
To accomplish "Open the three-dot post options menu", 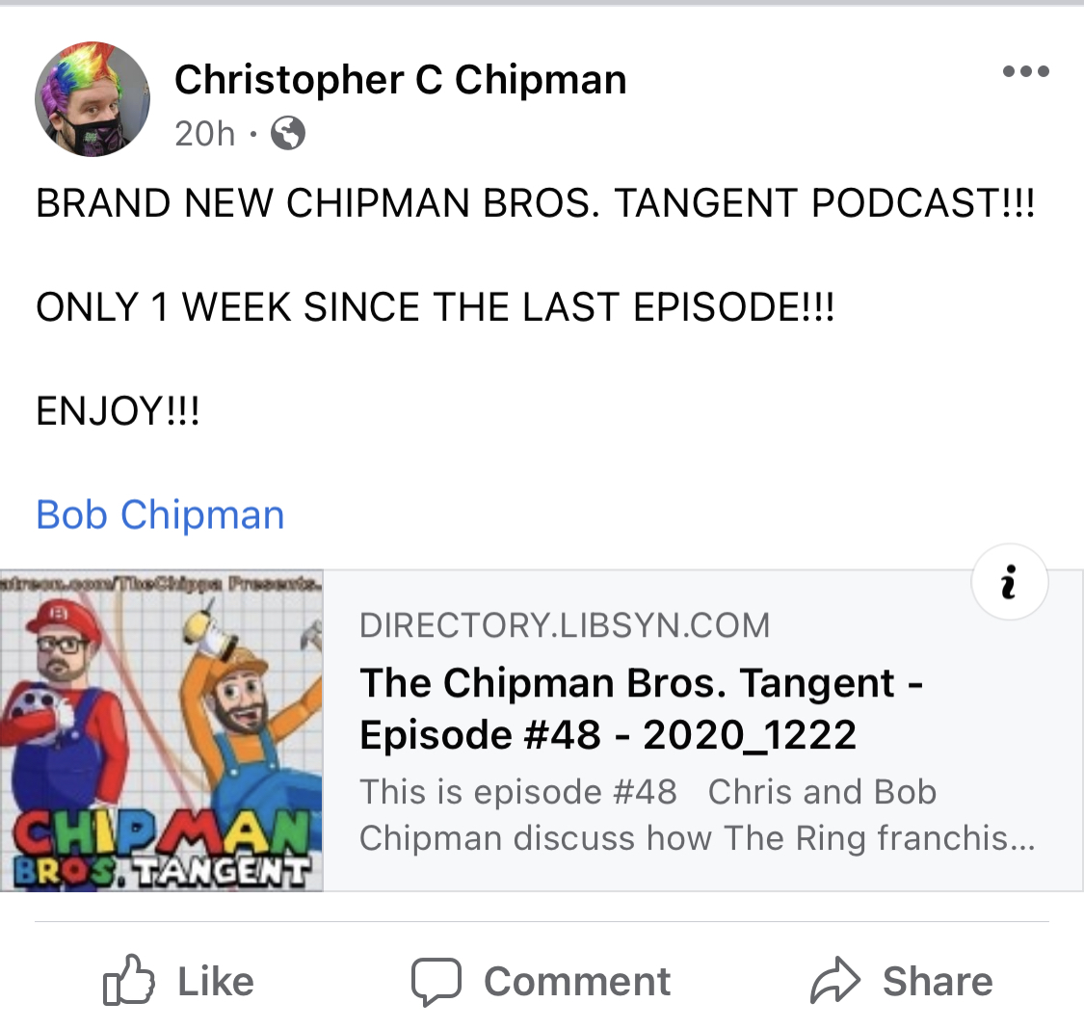I will click(1026, 71).
